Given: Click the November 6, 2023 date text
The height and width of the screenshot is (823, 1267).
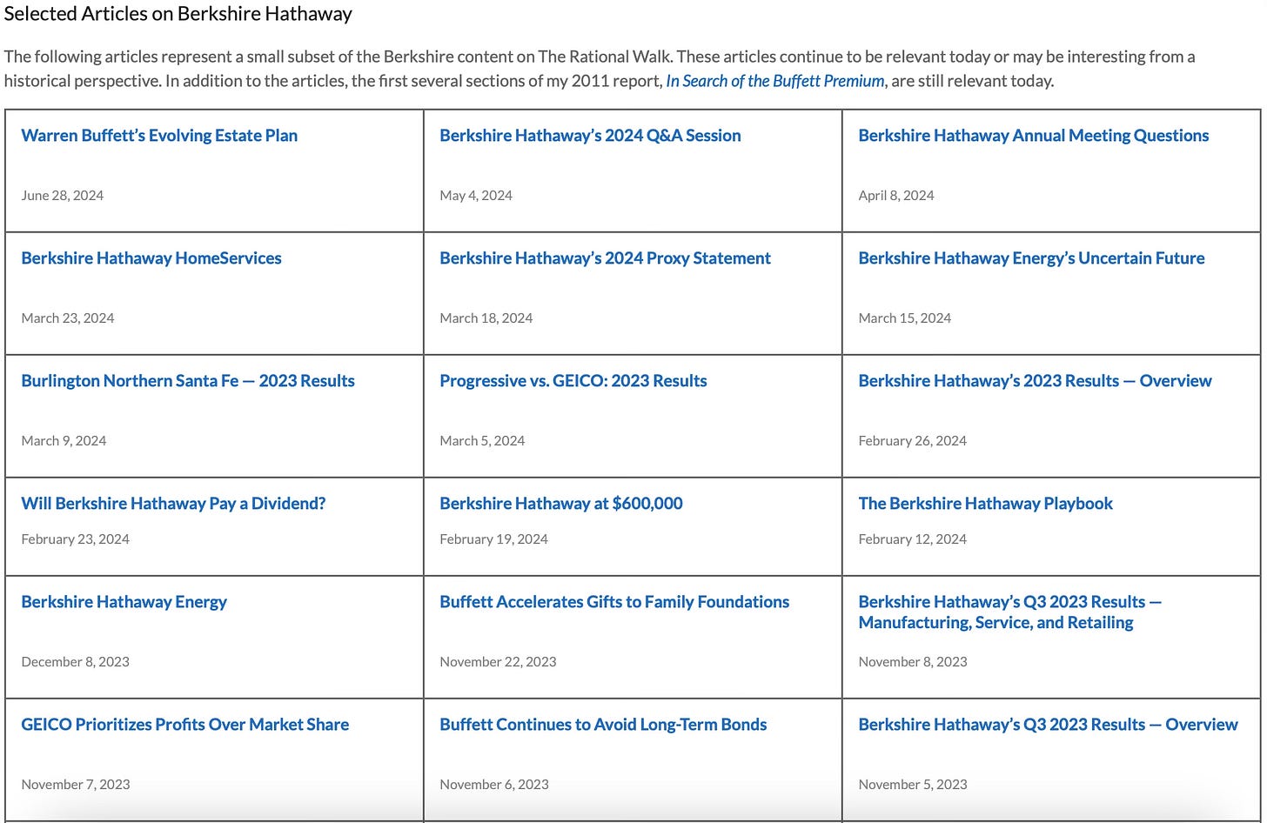Looking at the screenshot, I should click(x=494, y=785).
